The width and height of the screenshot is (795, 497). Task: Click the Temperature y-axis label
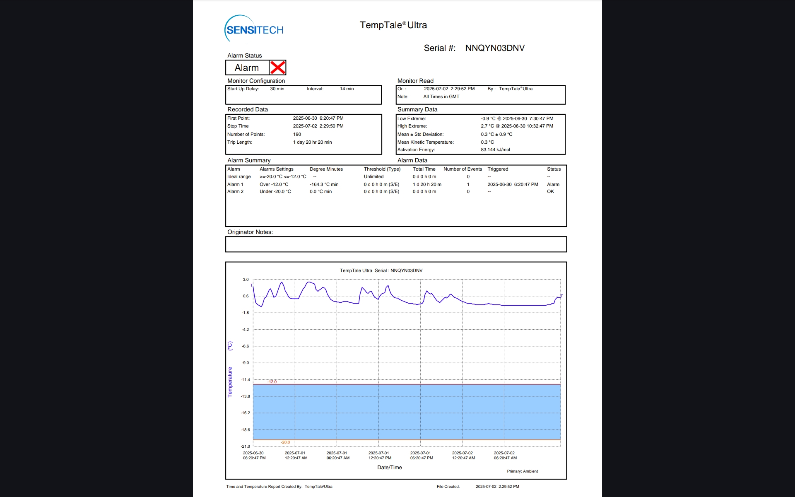pos(230,382)
